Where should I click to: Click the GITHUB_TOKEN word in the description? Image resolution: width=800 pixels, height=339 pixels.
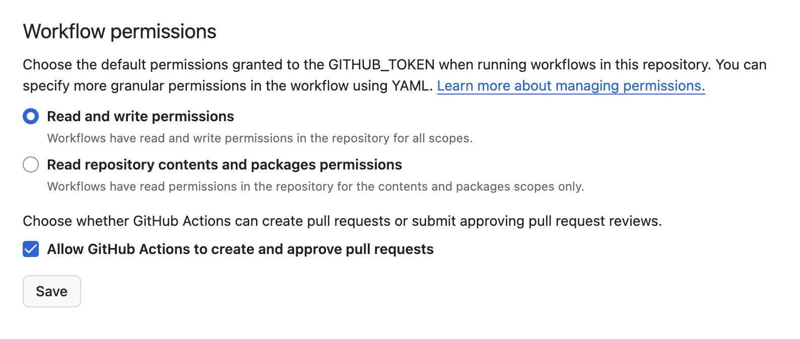click(x=381, y=65)
